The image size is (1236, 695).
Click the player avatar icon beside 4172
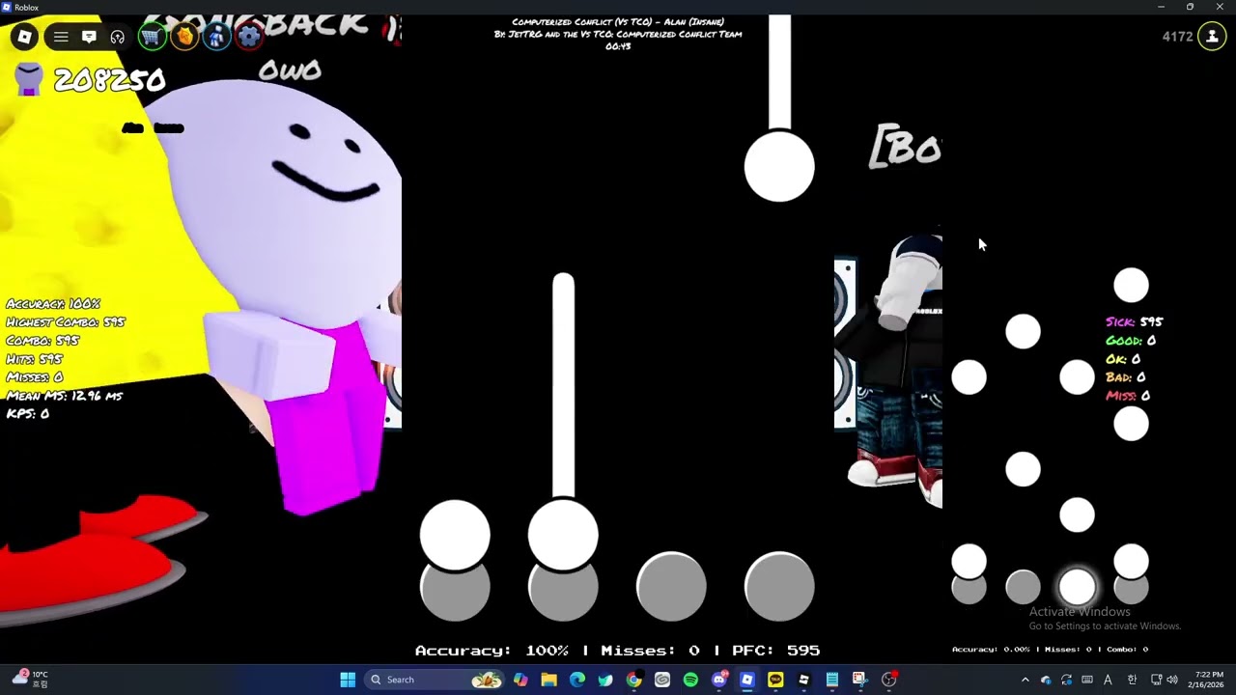click(1212, 37)
